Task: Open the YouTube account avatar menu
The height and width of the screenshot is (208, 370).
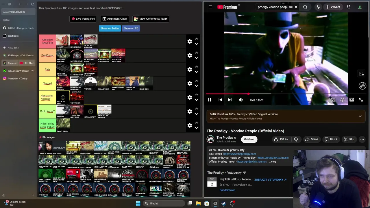Action: point(360,7)
